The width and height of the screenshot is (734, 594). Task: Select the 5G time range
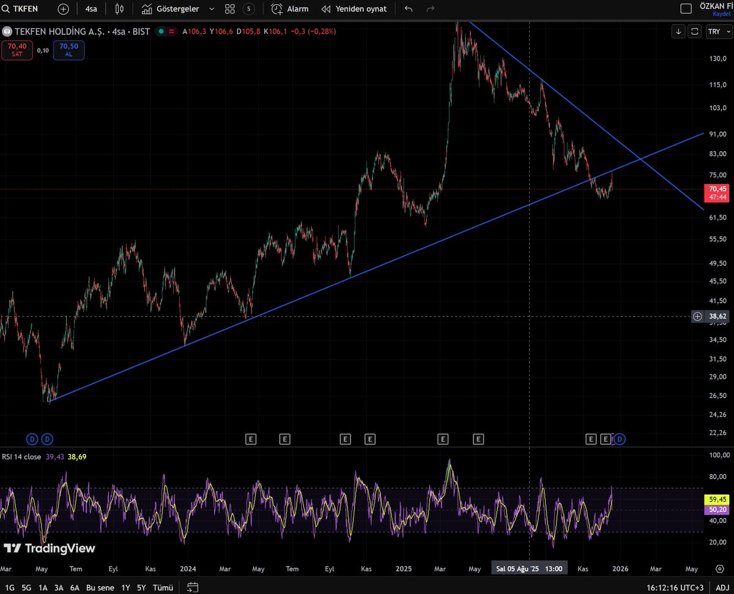pyautogui.click(x=26, y=587)
